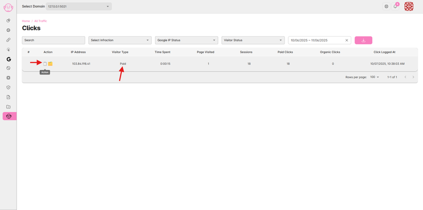Image resolution: width=423 pixels, height=210 pixels.
Task: Open the document file sidebar icon
Action: coord(8,97)
